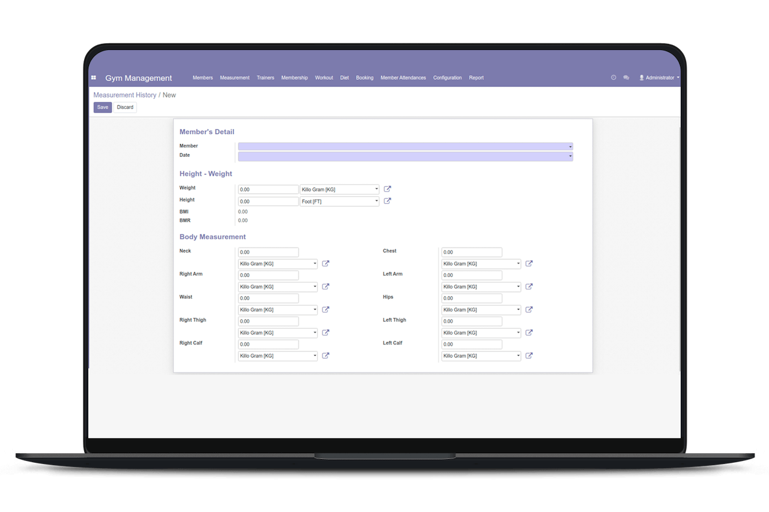This screenshot has width=769, height=512.
Task: Open the Trainers menu
Action: (265, 78)
